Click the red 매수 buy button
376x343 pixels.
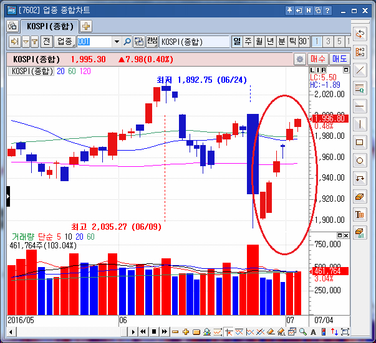319,59
